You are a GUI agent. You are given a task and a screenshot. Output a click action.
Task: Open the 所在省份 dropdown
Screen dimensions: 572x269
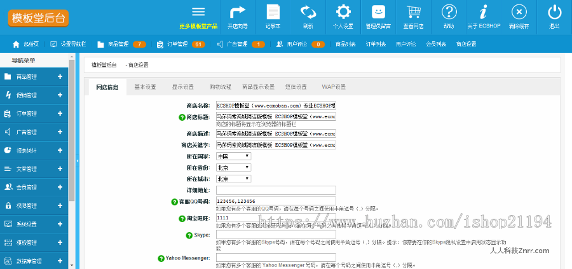tap(233, 167)
